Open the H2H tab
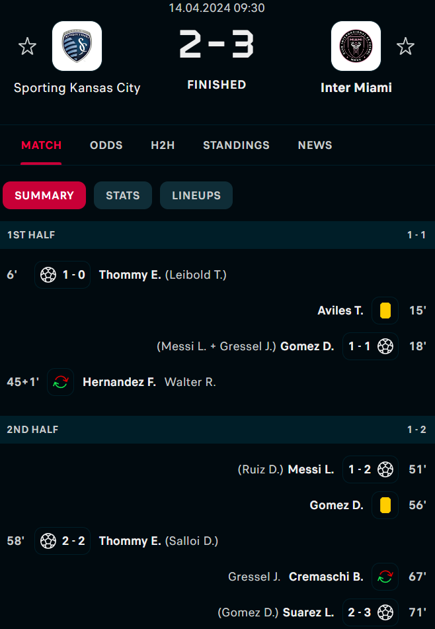The height and width of the screenshot is (629, 435). (x=163, y=145)
